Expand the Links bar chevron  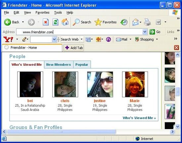coord(178,30)
